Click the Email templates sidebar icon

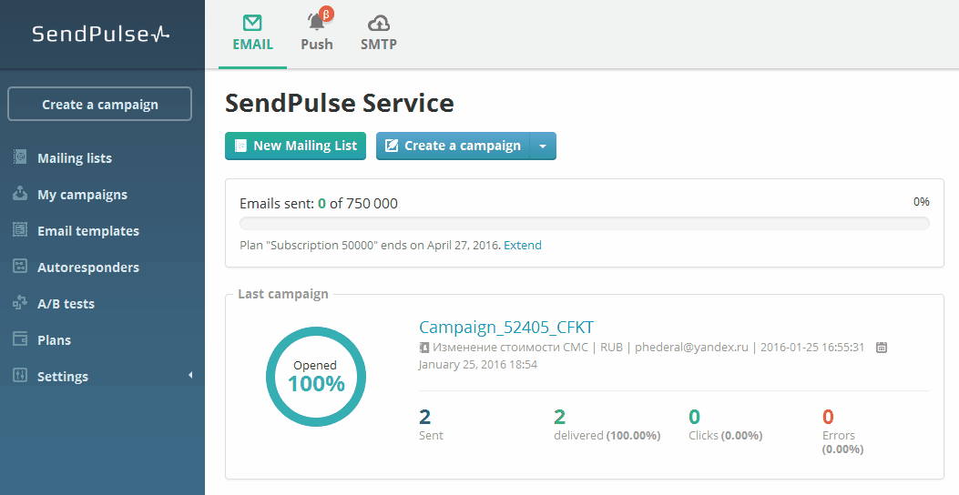(x=20, y=230)
